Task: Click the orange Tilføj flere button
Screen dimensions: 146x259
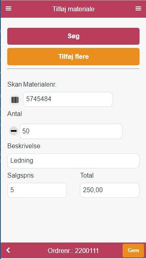Action: [x=73, y=57]
